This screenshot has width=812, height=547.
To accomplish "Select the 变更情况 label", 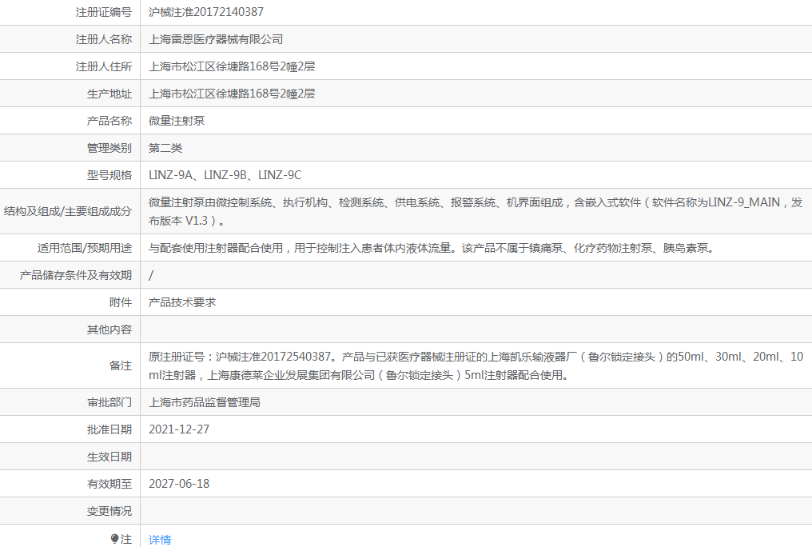I will [109, 511].
